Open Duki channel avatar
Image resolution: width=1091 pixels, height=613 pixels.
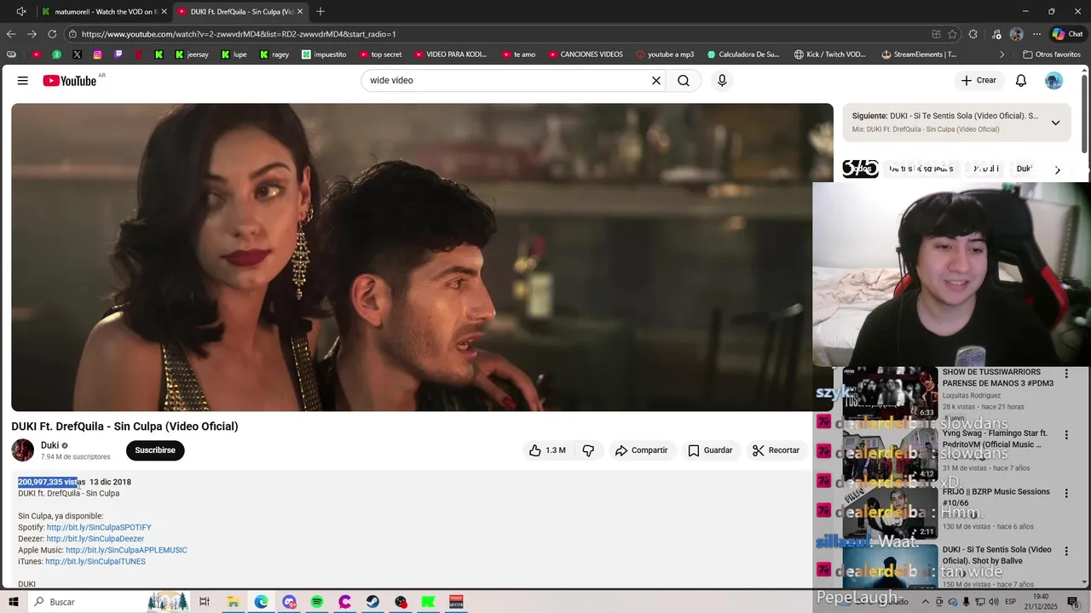[23, 450]
